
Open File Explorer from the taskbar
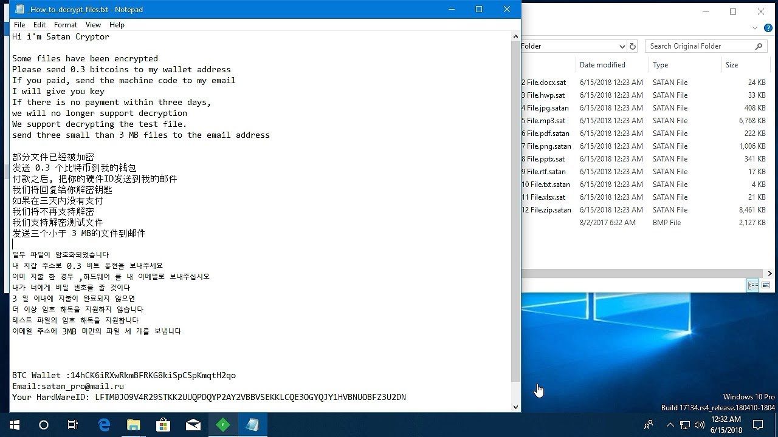click(x=134, y=425)
